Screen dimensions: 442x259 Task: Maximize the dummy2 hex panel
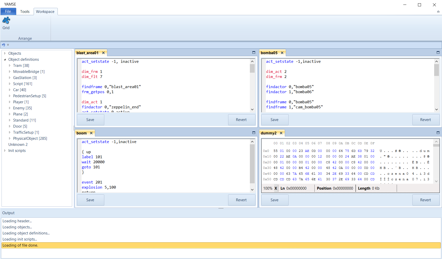click(x=438, y=133)
